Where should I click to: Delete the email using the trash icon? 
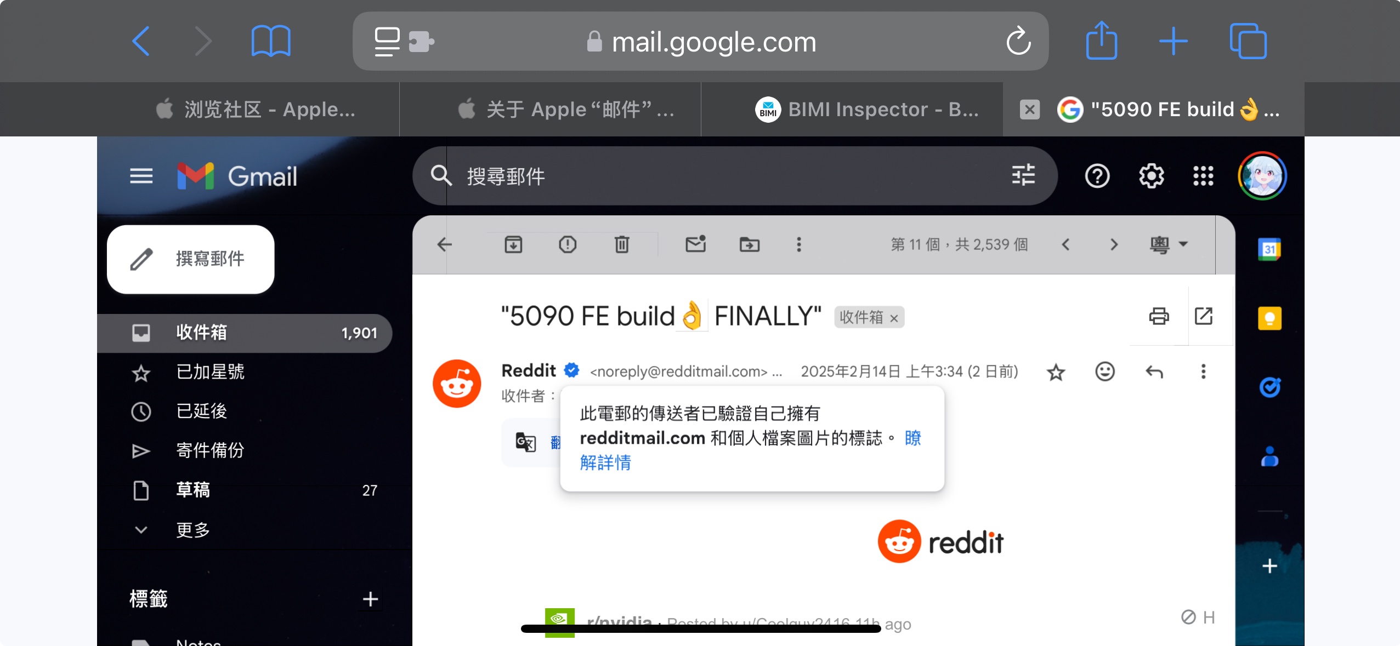point(622,244)
